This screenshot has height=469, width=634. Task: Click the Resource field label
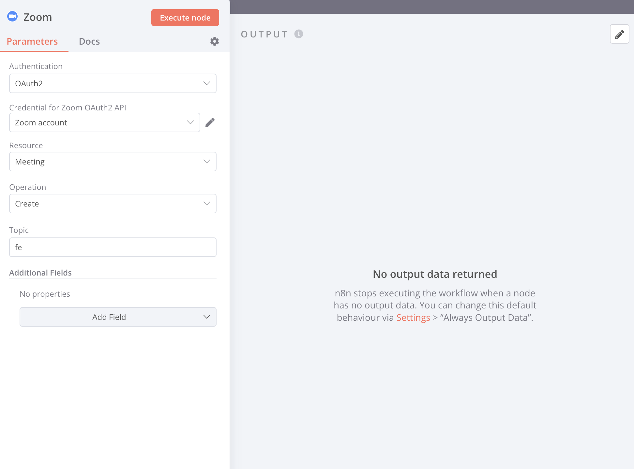click(x=26, y=145)
